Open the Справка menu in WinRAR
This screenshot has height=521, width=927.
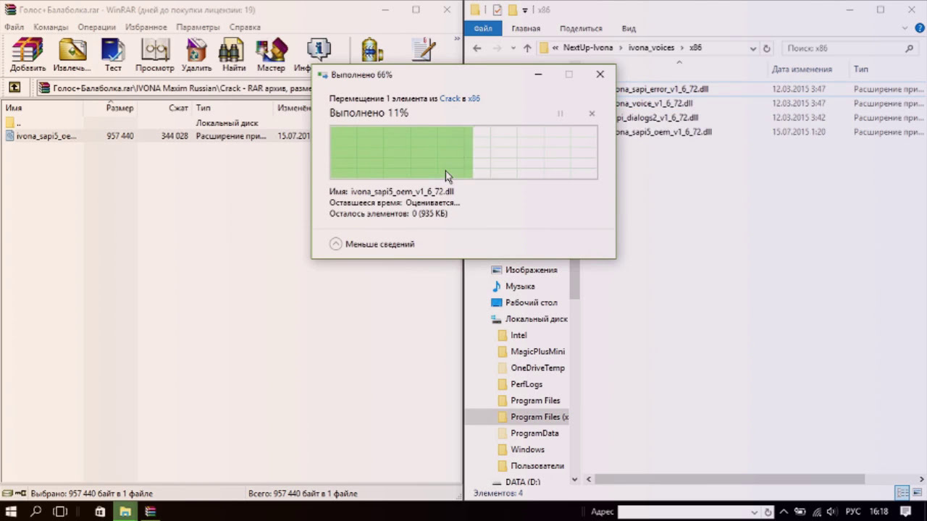[245, 27]
